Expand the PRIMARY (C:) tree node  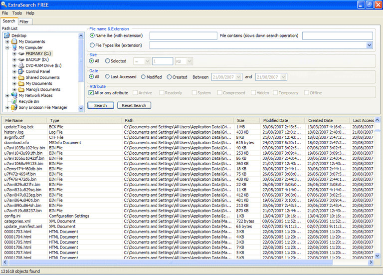coord(14,53)
